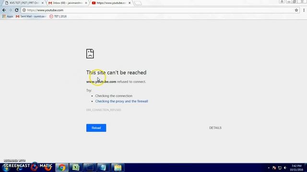Open the screen recorder taskbar icon
Image resolution: width=307 pixels, height=172 pixels.
point(90,168)
